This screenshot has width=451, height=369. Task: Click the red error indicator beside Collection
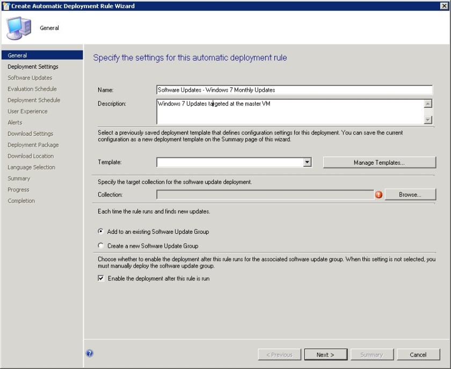click(x=379, y=195)
